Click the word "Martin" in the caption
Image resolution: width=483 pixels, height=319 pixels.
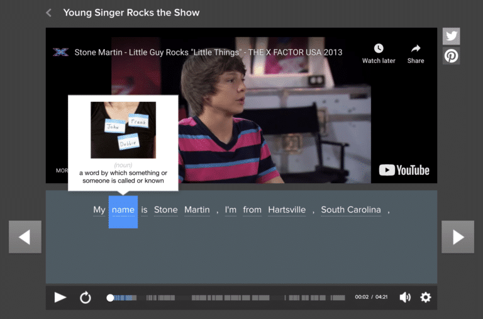[x=197, y=210]
